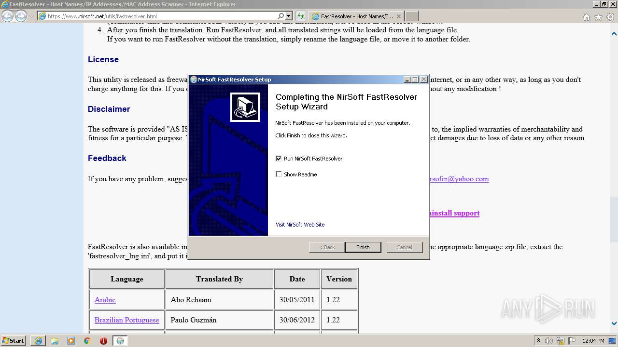Click the Home icon in Internet Explorer
Image resolution: width=618 pixels, height=347 pixels.
click(586, 17)
